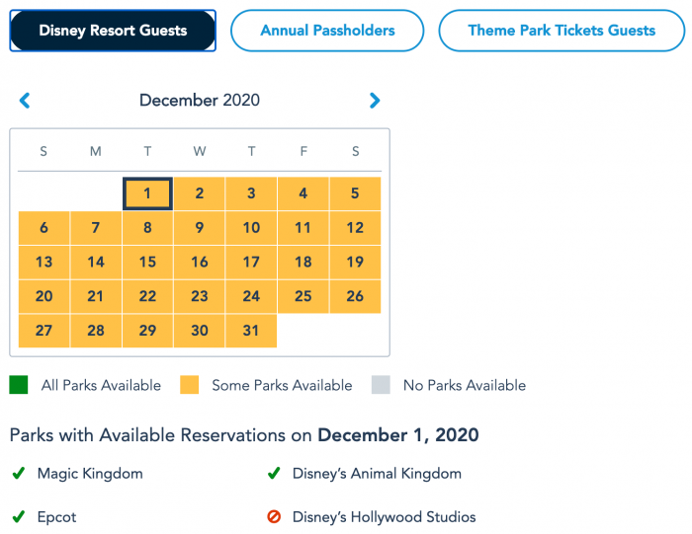Screen dimensions: 692x534
Task: Click the green check beside Epcot
Action: coord(19,516)
